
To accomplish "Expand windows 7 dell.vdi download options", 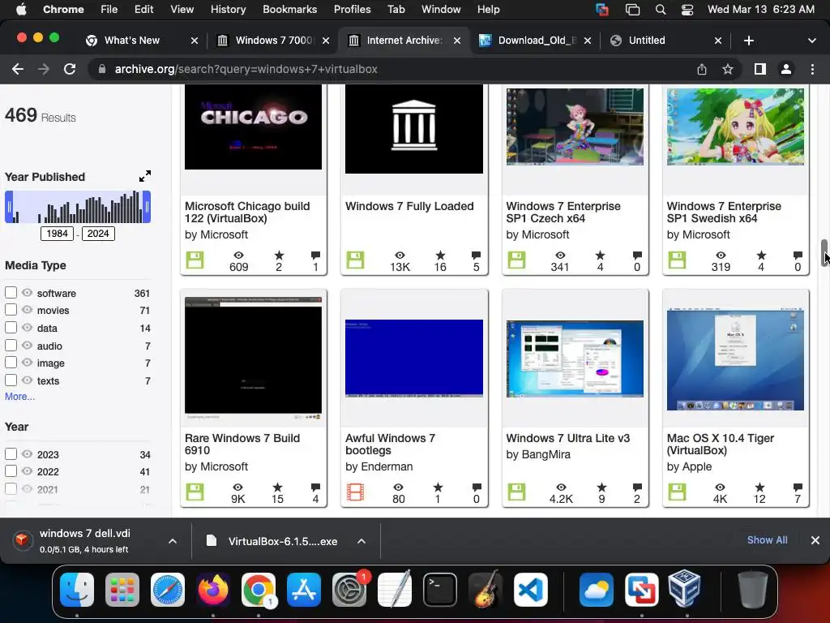I will [173, 541].
